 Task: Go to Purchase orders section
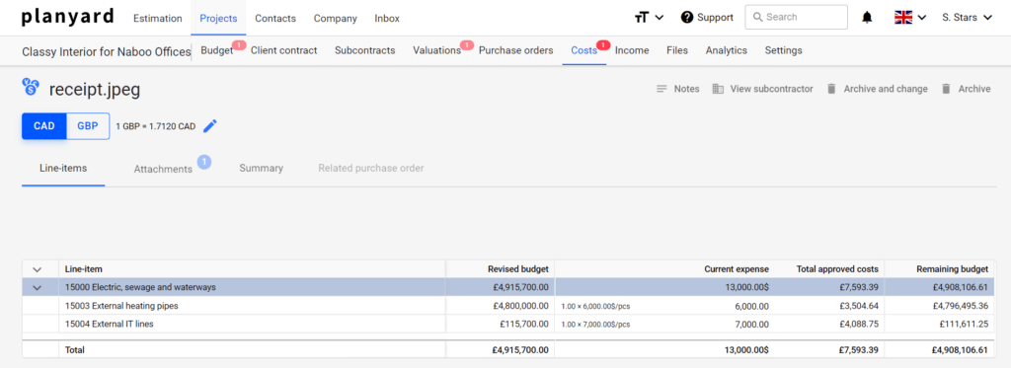click(515, 50)
